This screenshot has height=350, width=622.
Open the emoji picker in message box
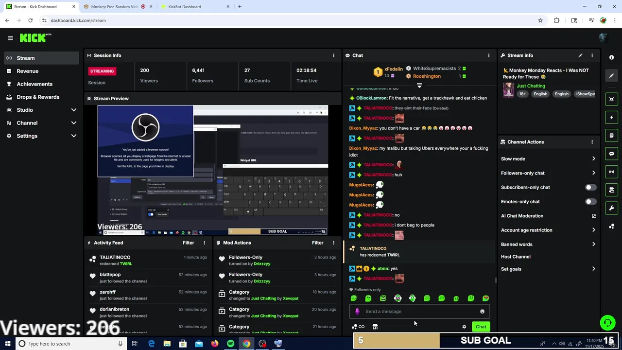coord(482,312)
